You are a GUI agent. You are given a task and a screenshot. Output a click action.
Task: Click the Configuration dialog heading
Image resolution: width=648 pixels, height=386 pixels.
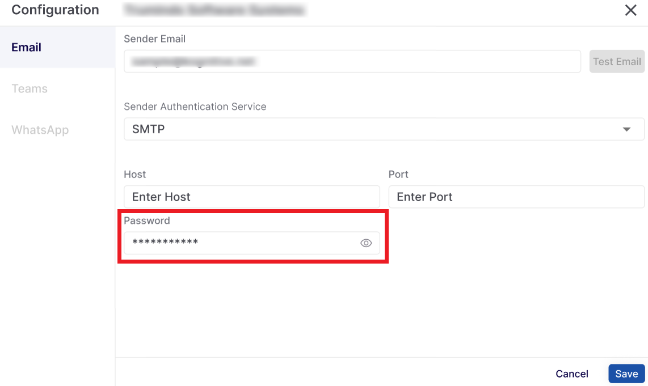click(55, 10)
